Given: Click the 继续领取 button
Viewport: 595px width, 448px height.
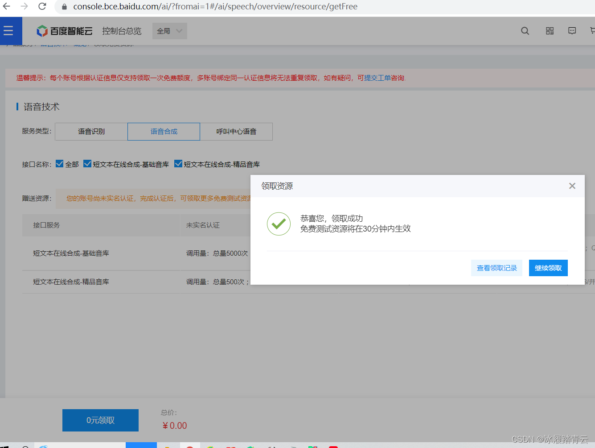Looking at the screenshot, I should [x=548, y=268].
